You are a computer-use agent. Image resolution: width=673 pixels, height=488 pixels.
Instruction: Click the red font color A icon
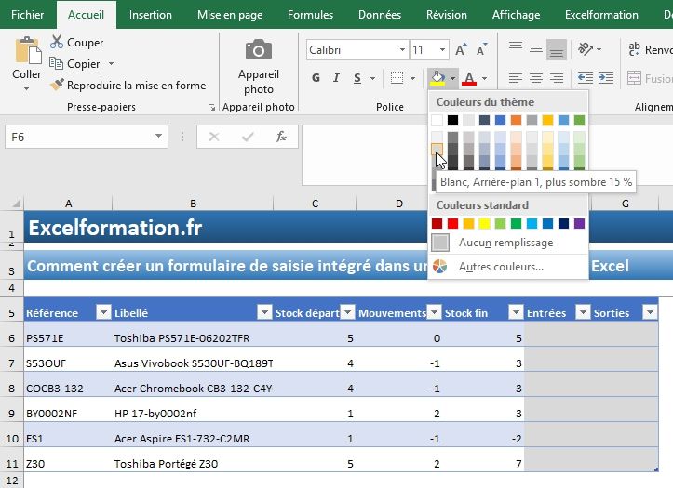pyautogui.click(x=469, y=78)
